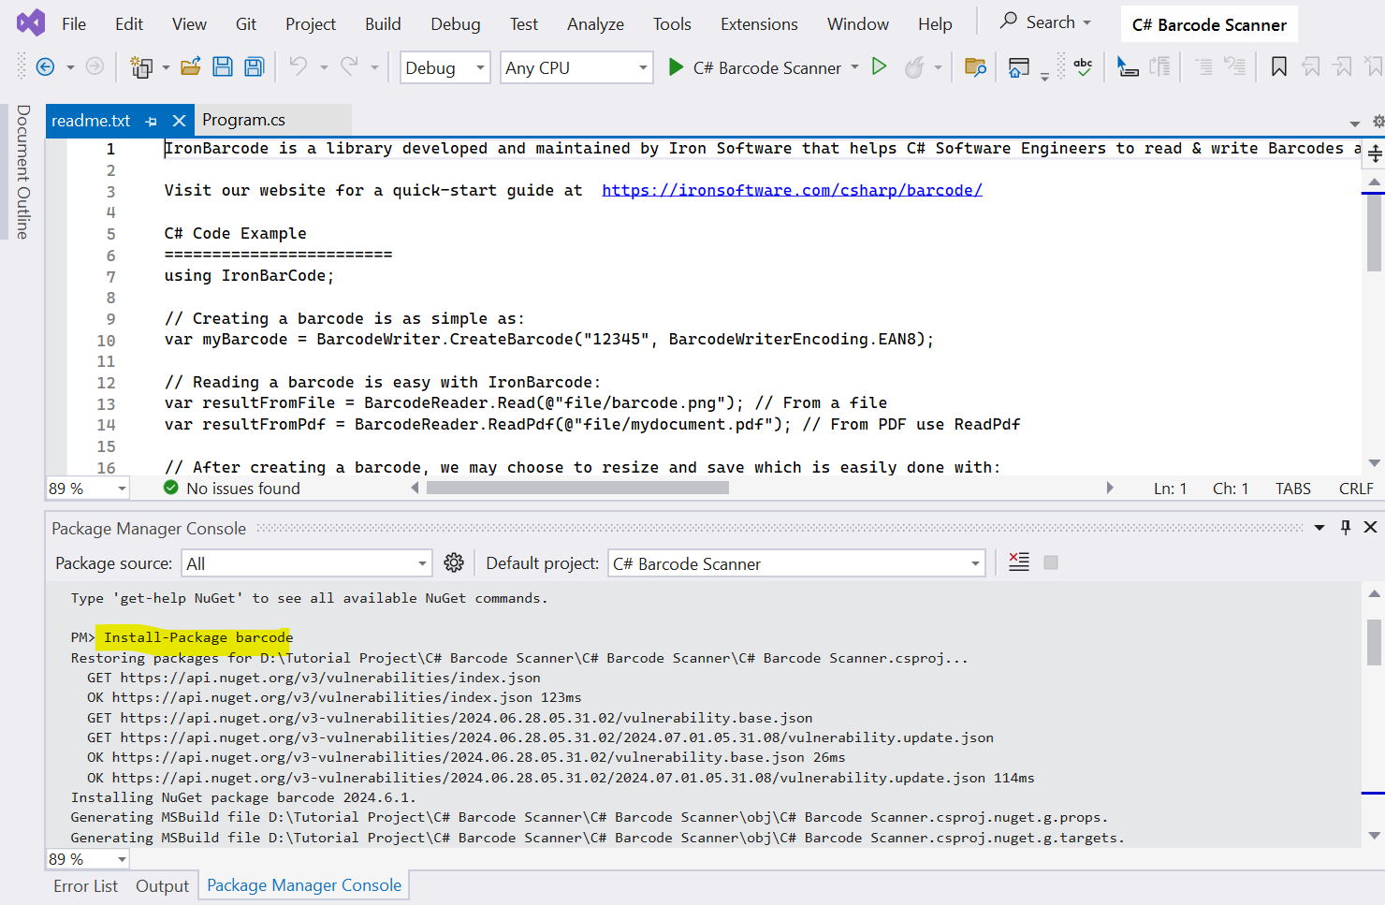Click the Install-Package barcode command line

pos(198,637)
